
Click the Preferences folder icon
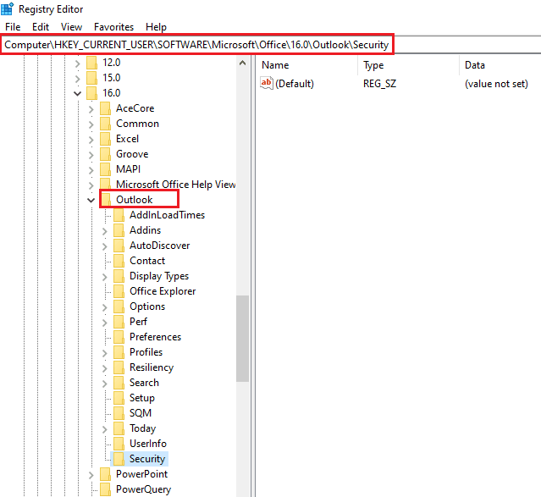[119, 337]
